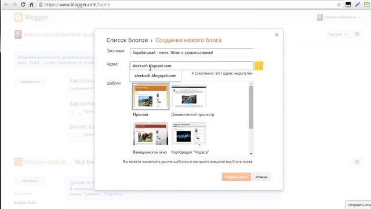Click the Список блогов breadcrumb
371x209 pixels.
(127, 40)
